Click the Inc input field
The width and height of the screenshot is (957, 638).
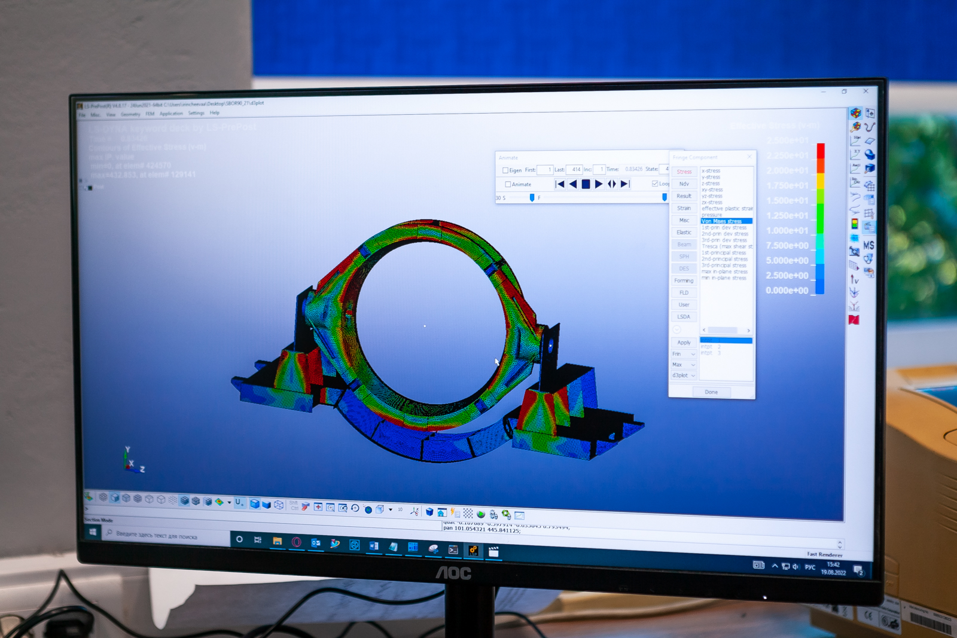click(599, 170)
